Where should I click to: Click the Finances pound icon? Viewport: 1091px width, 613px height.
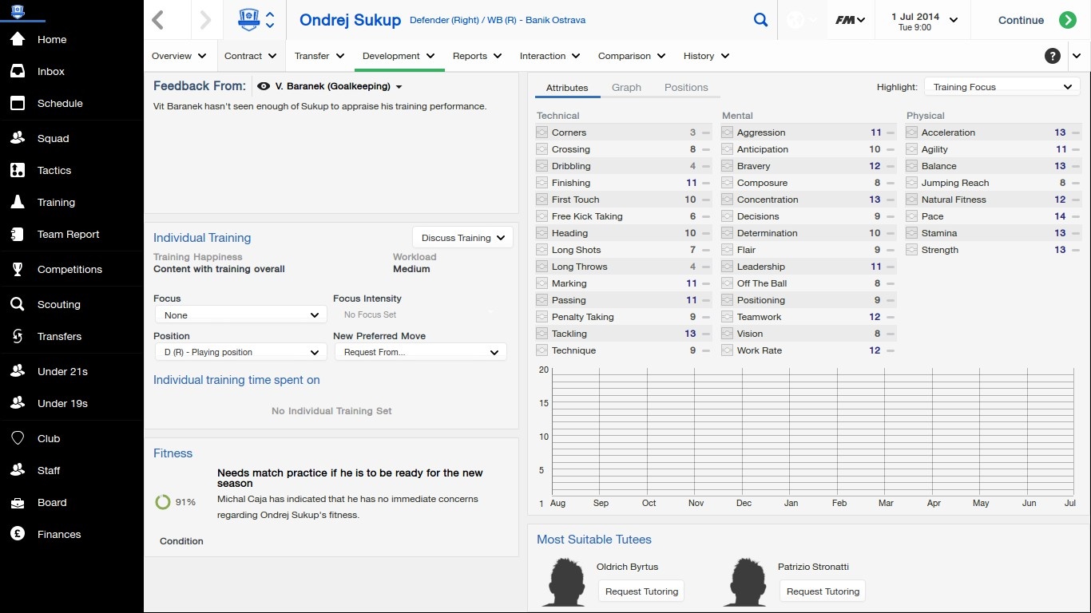tap(18, 534)
